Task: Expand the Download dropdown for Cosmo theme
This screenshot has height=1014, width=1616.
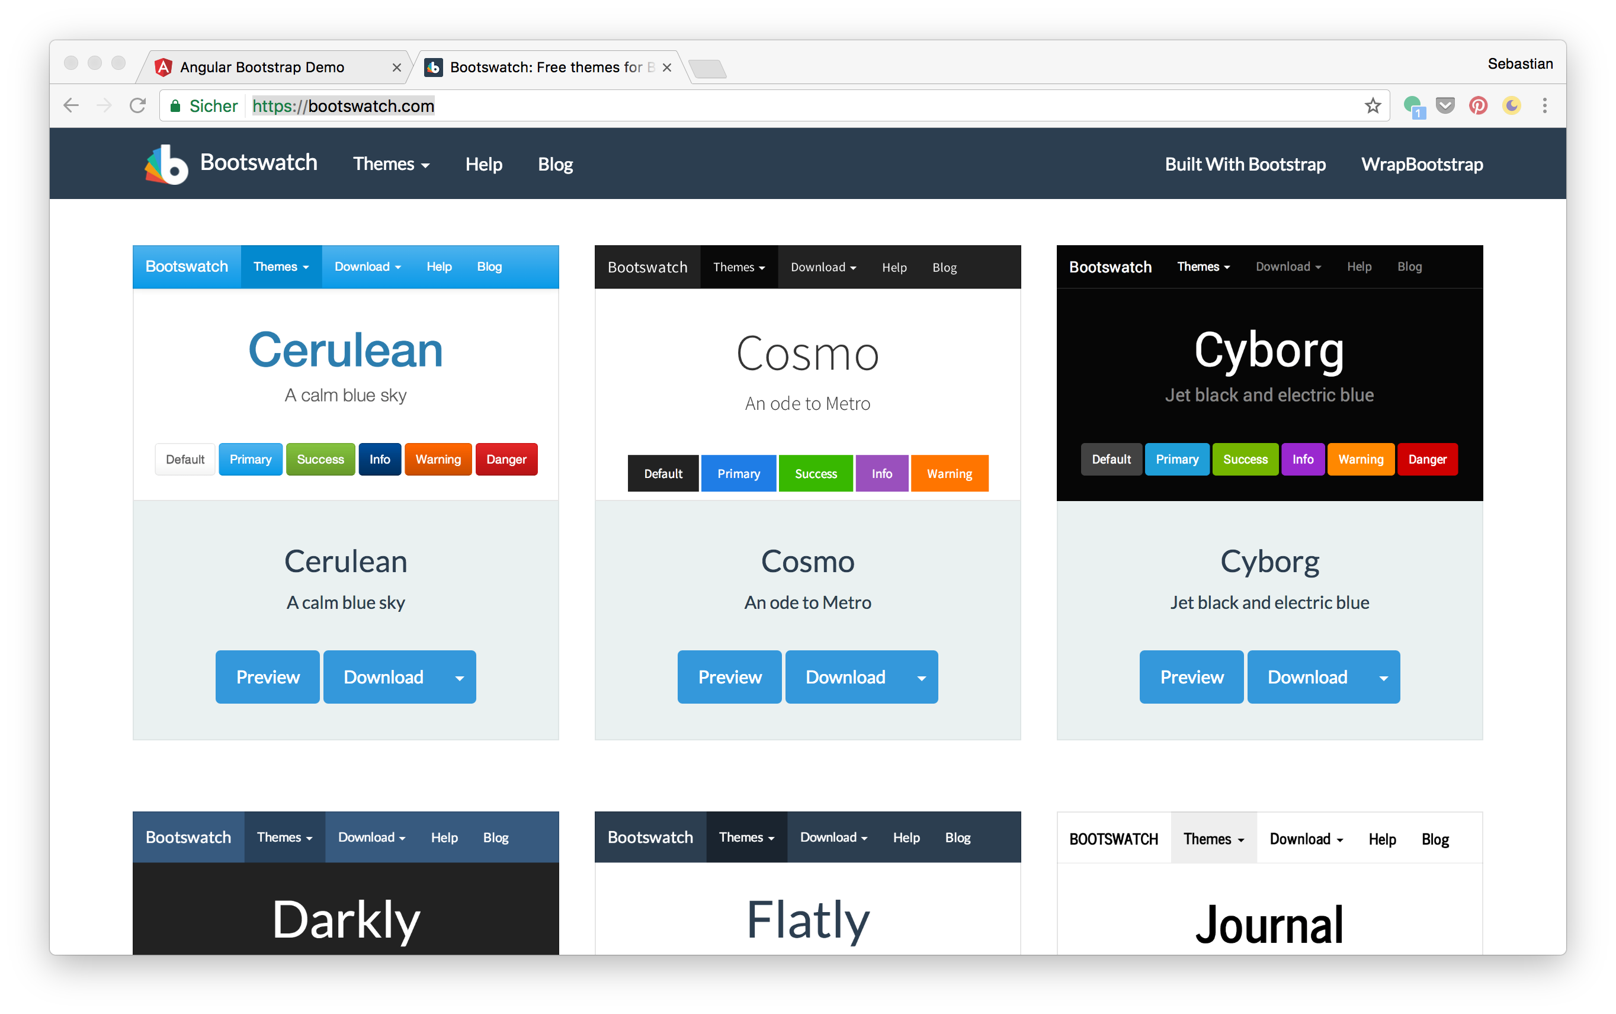Action: [x=923, y=676]
